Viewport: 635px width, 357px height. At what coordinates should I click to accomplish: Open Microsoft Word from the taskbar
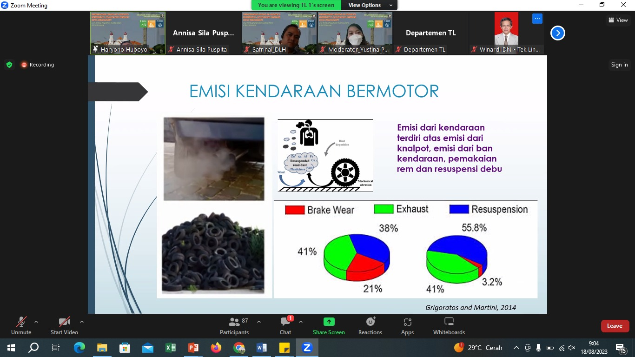click(x=261, y=348)
